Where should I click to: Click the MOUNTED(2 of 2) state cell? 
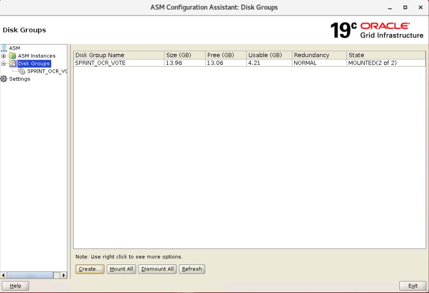[386, 63]
